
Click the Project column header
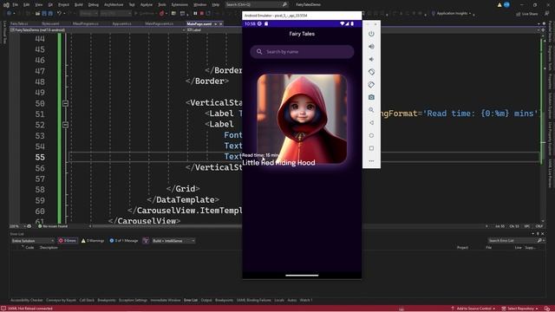click(462, 248)
